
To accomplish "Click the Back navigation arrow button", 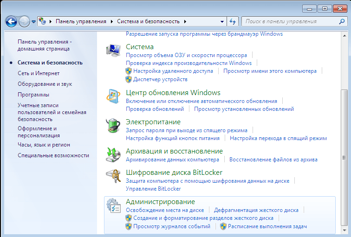I will [12, 21].
